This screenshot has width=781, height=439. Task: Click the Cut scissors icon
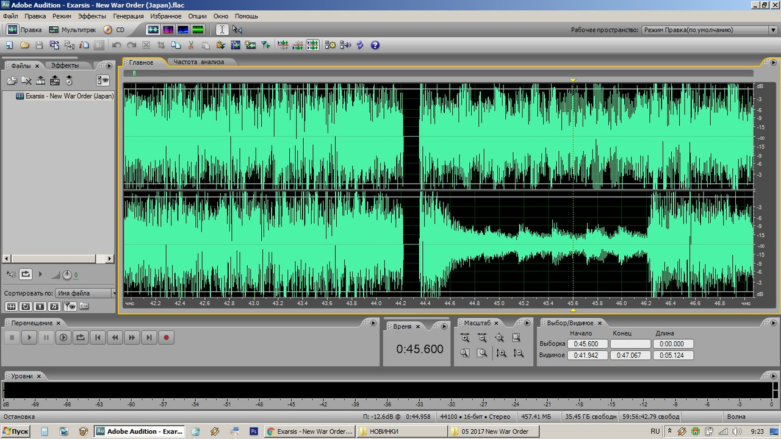pos(191,45)
